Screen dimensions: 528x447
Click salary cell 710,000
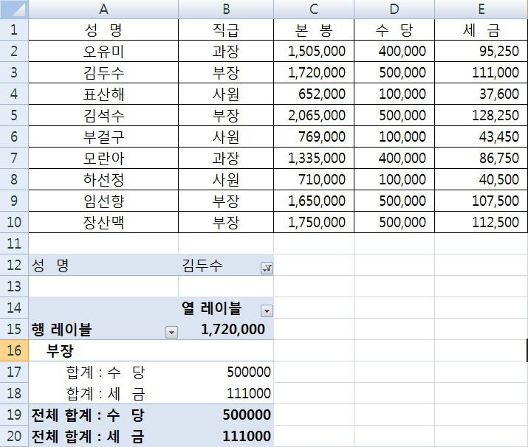point(314,179)
